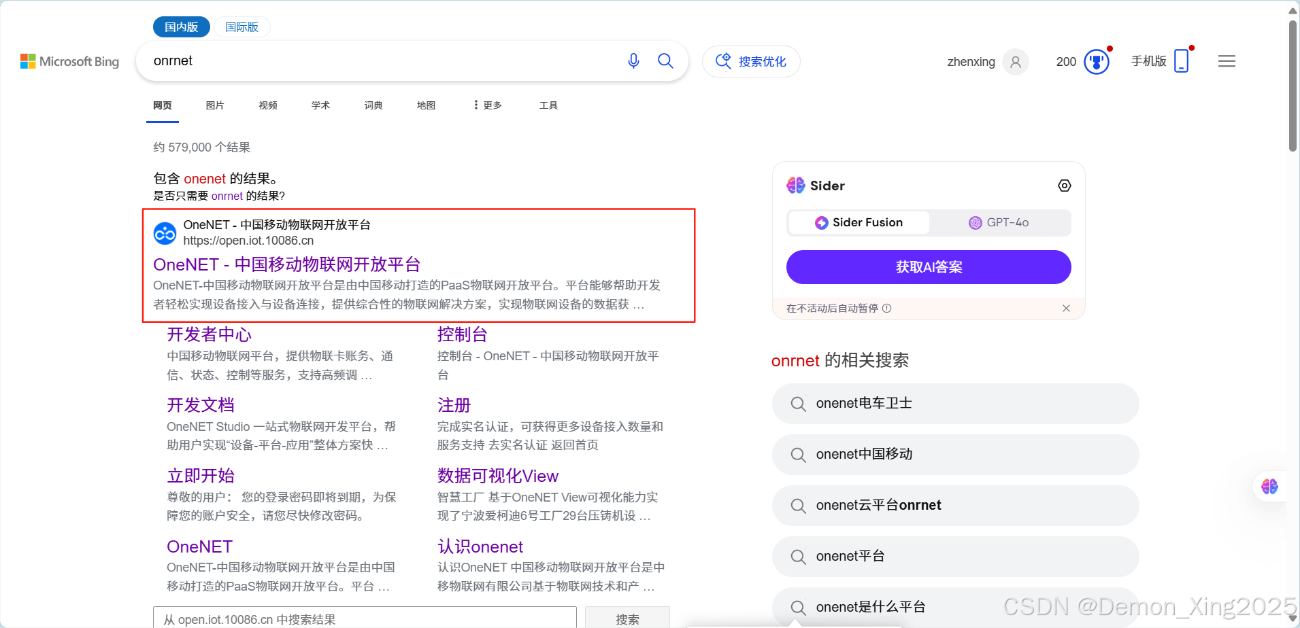
Task: Open the 工具 tools menu
Action: [x=548, y=105]
